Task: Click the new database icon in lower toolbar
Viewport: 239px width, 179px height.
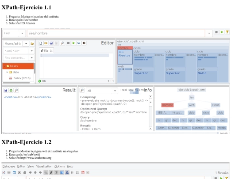Action: click(4, 172)
